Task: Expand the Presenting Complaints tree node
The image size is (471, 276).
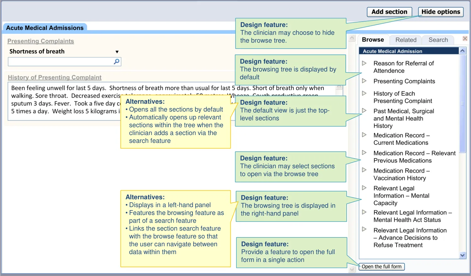Action: point(364,81)
